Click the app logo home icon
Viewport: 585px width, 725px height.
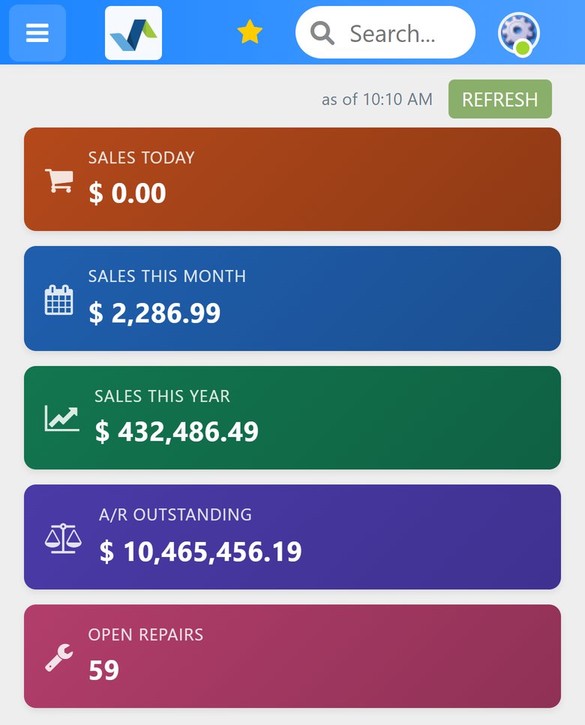[133, 33]
